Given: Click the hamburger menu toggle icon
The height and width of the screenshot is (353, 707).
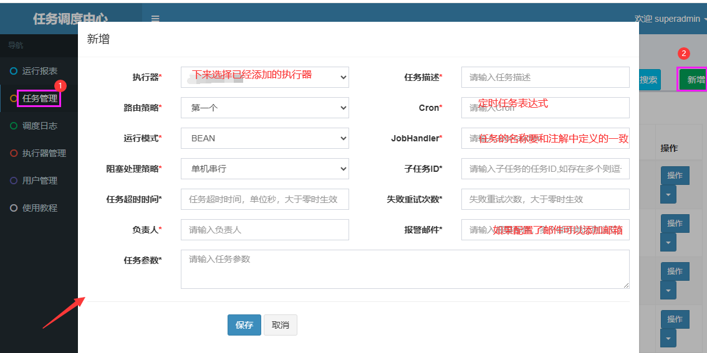Looking at the screenshot, I should pyautogui.click(x=155, y=19).
